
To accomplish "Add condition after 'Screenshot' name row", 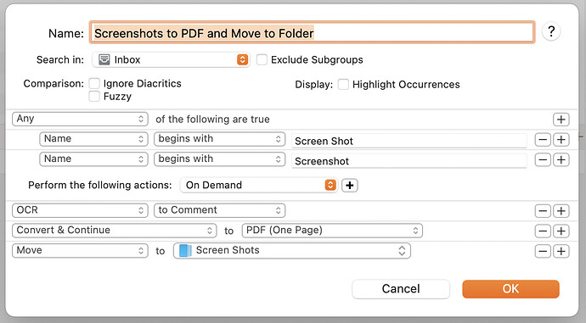I will 561,160.
